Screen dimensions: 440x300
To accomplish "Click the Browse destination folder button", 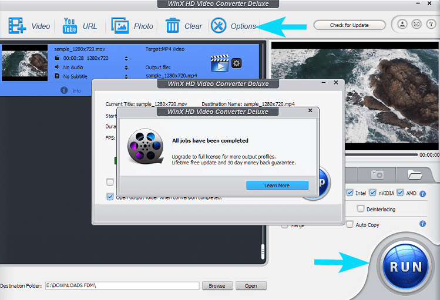I will [x=217, y=286].
